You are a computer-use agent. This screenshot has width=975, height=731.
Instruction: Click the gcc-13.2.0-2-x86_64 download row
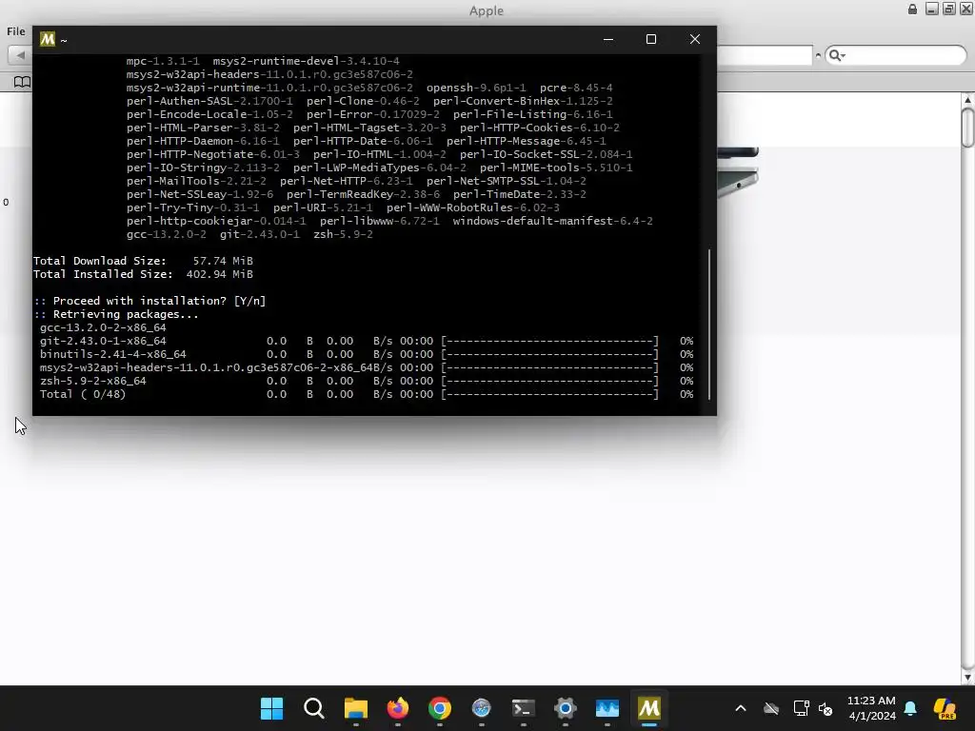(103, 327)
